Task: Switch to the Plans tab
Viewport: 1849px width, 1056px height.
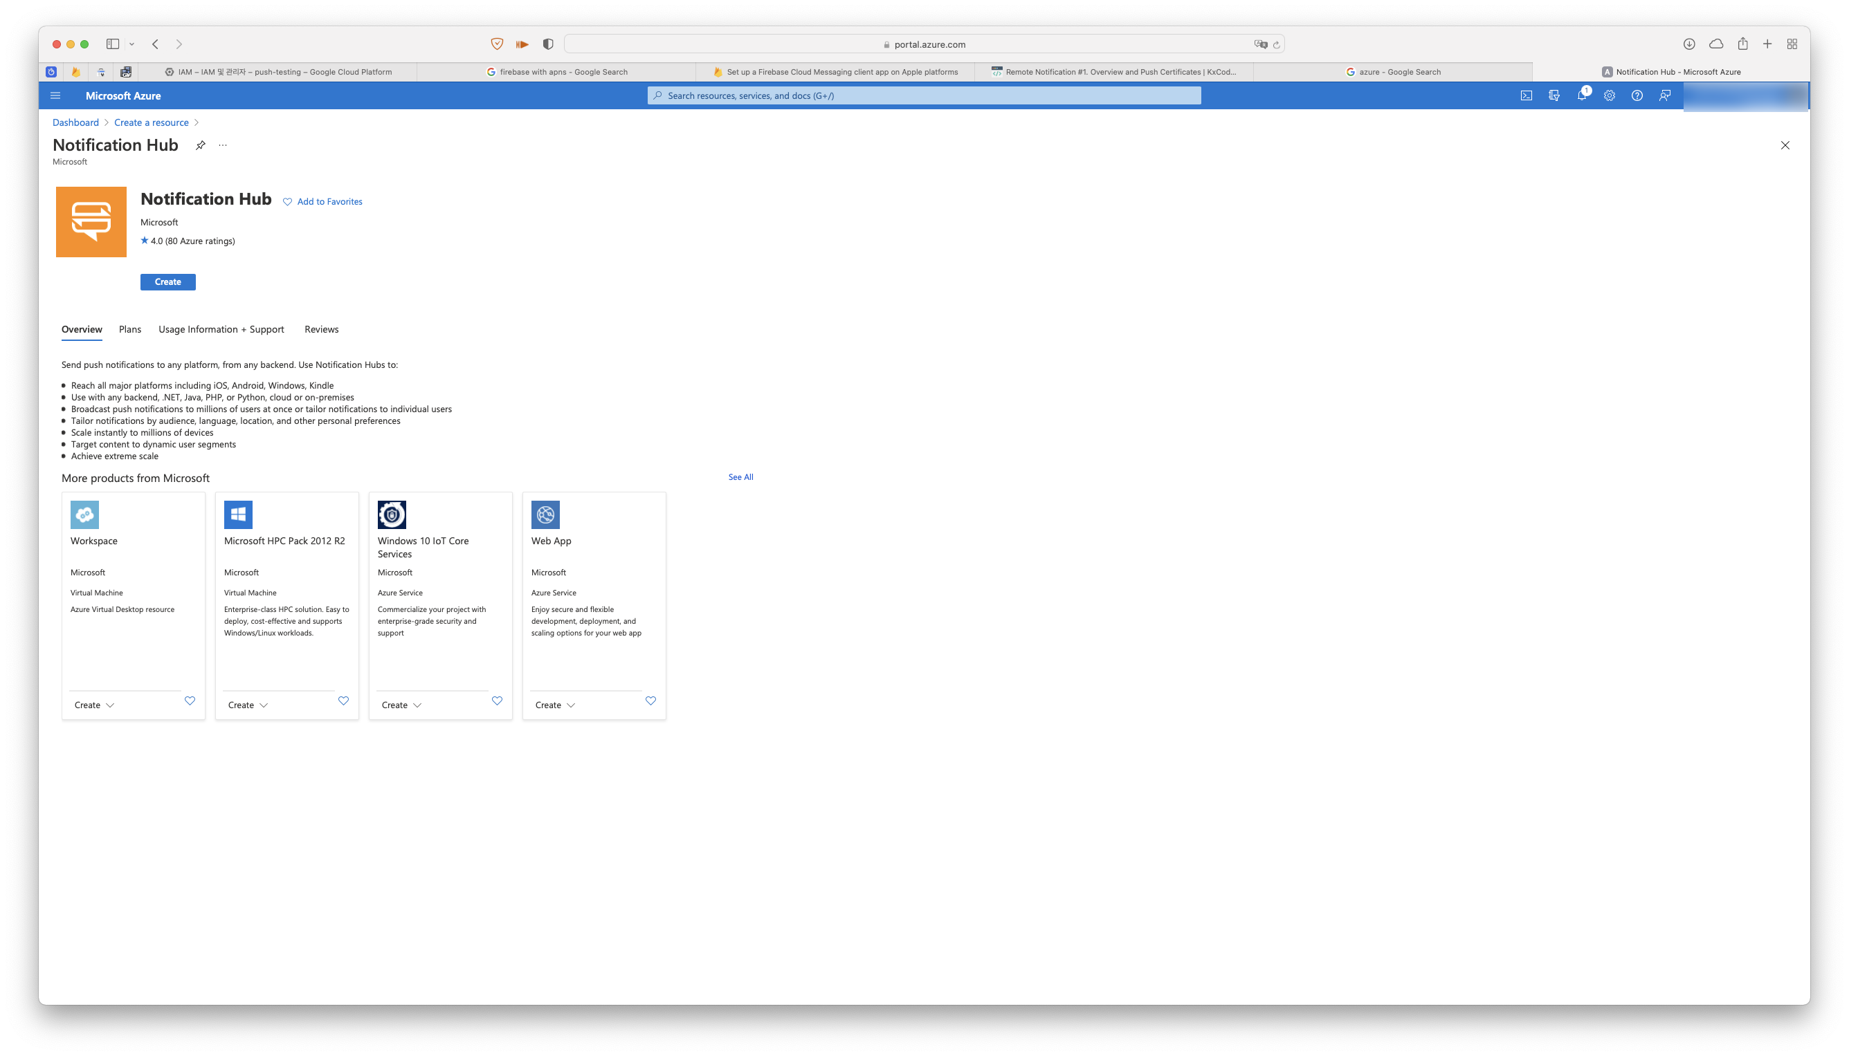Action: tap(130, 329)
